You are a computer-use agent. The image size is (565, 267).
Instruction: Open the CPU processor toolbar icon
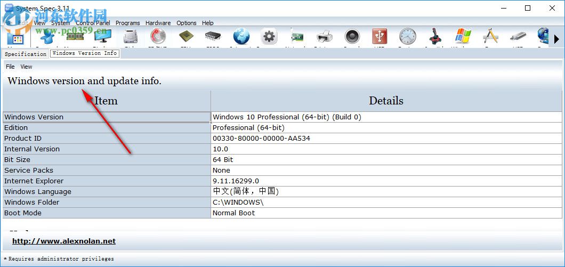(186, 36)
